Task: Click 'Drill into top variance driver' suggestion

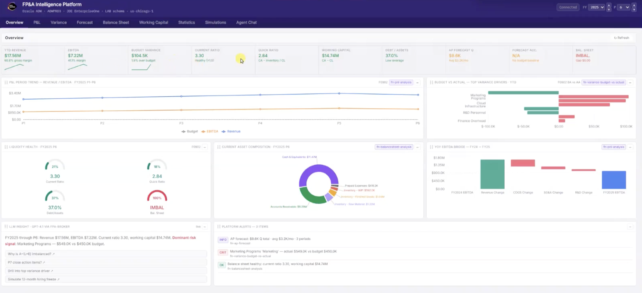Action: pos(30,271)
